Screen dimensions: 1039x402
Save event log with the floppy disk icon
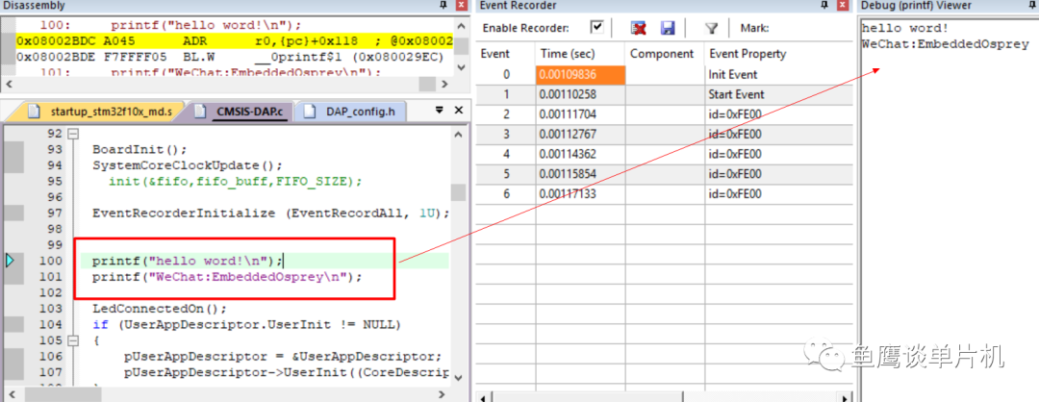668,28
